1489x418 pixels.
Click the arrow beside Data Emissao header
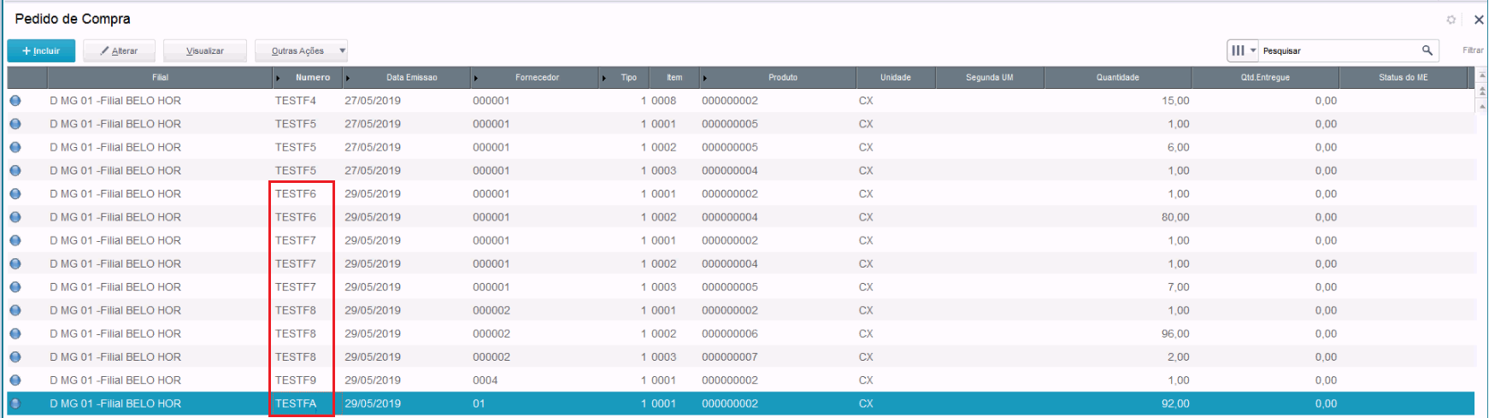coord(348,78)
